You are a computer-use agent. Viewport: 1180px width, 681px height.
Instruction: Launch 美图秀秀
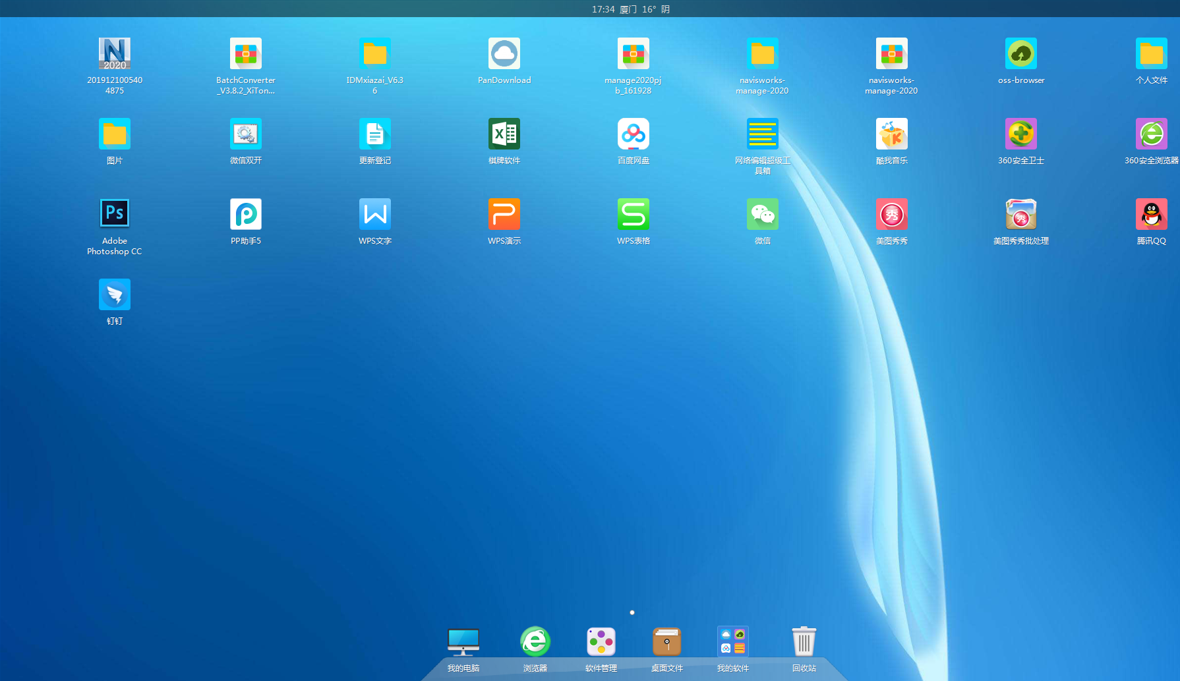[x=892, y=214]
